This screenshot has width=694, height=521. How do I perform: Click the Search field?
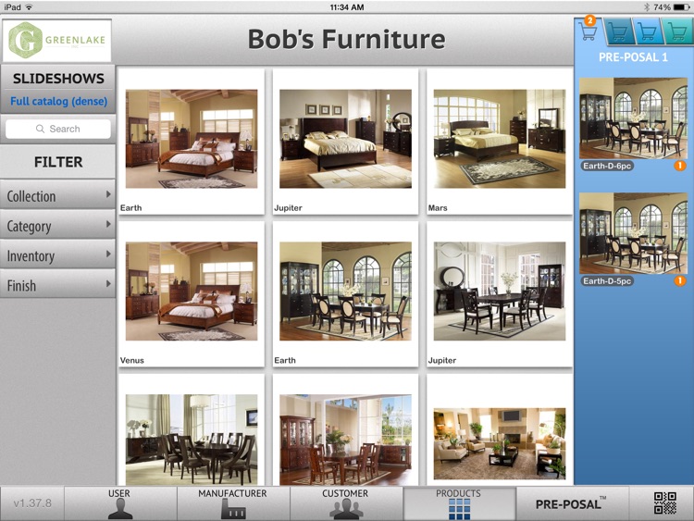coord(58,129)
